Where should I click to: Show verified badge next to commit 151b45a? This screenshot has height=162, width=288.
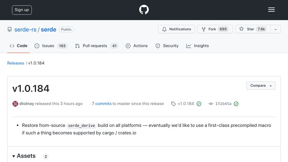coord(236,104)
